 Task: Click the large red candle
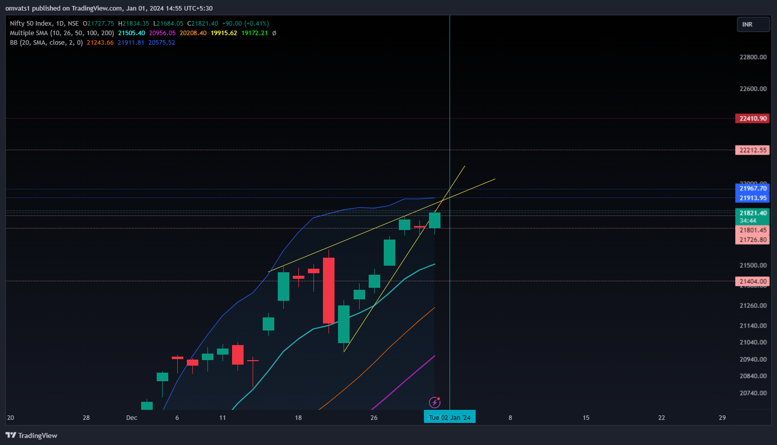[x=328, y=290]
